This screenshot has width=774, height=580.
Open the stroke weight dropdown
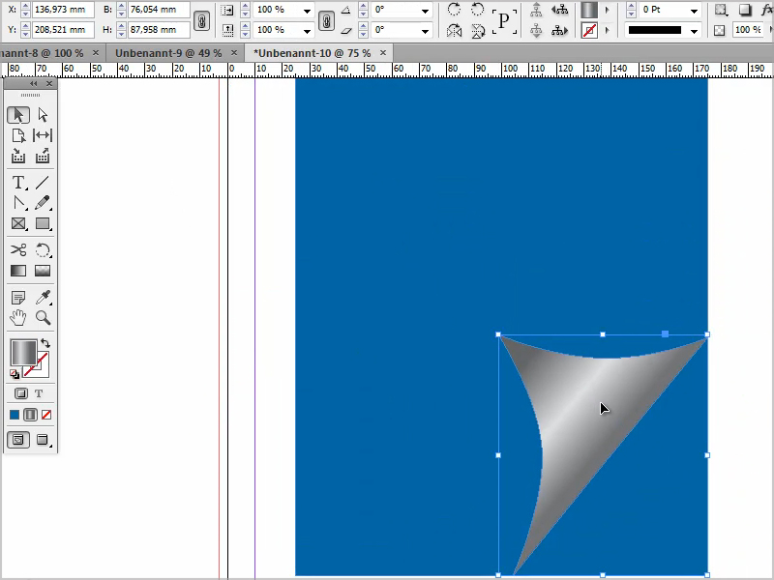(694, 9)
